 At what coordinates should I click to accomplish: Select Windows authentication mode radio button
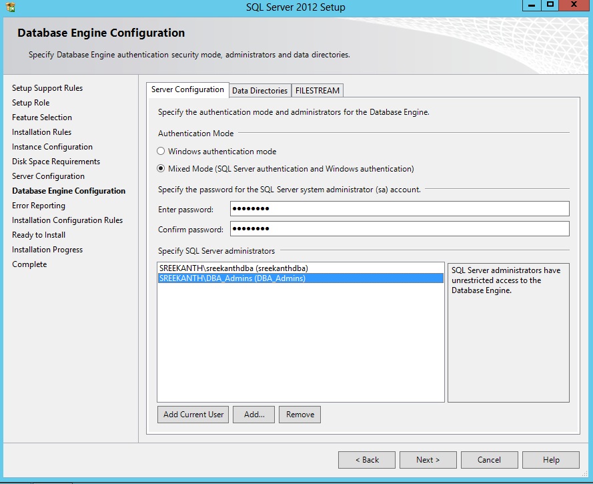coord(161,152)
